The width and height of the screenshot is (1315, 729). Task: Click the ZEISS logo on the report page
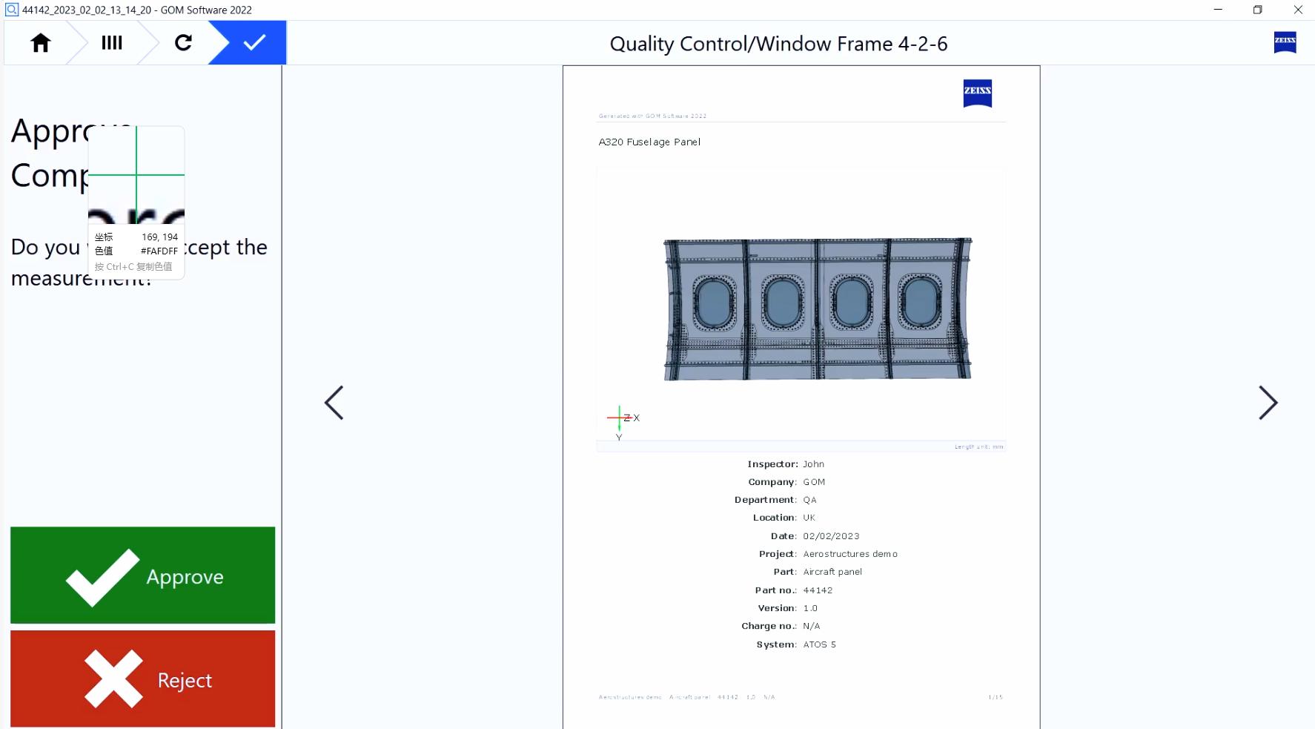(x=977, y=93)
